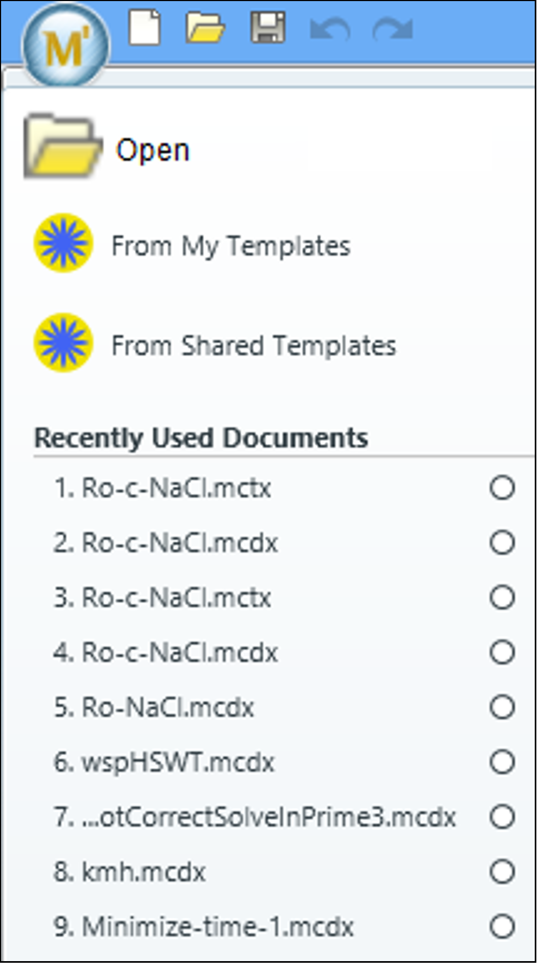The image size is (538, 966).
Task: Select From Shared Templates menu entry
Action: coord(254,346)
